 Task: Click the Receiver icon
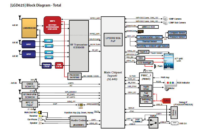[40, 116]
